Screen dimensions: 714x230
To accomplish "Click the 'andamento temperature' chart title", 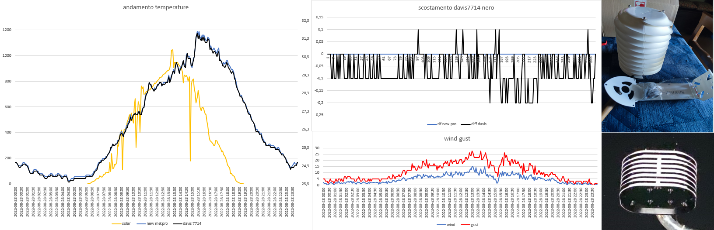I will 156,7.
